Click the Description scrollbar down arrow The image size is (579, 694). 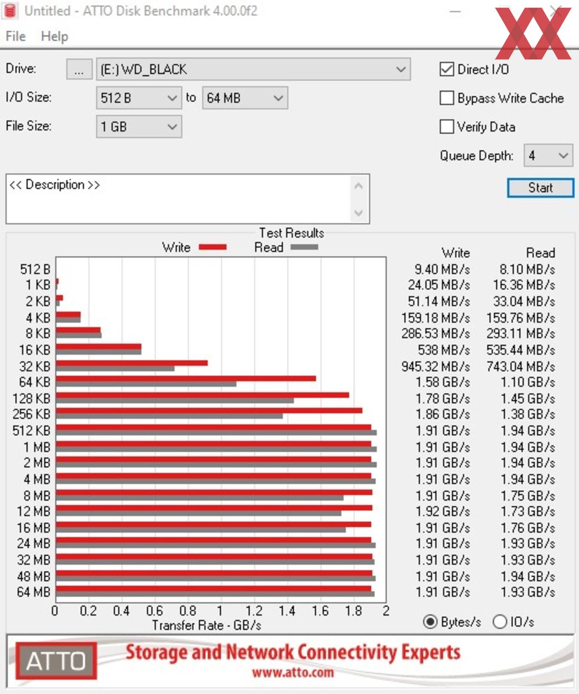pyautogui.click(x=359, y=212)
